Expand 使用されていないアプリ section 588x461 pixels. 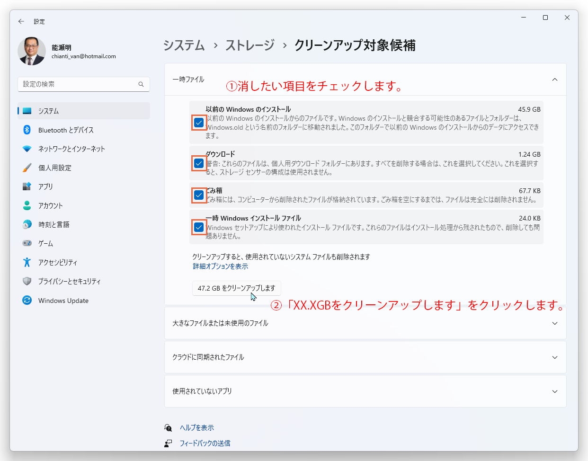click(x=365, y=391)
